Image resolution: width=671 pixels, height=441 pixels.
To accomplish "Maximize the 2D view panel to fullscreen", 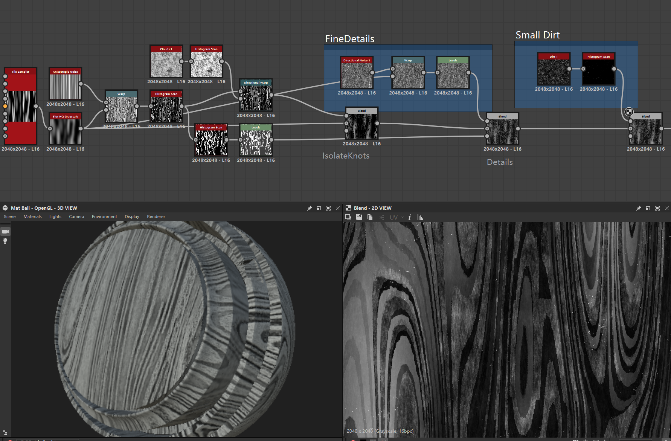I will pos(657,208).
